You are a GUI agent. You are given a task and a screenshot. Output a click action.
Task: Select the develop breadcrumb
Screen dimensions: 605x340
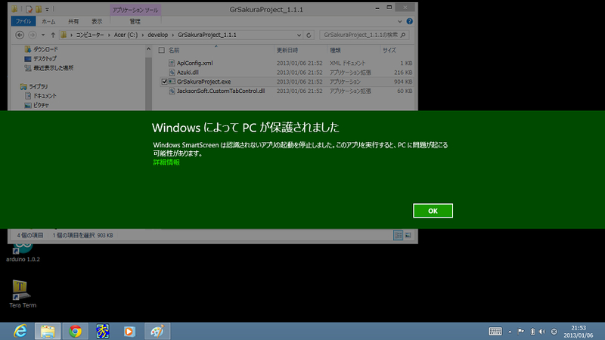[158, 35]
